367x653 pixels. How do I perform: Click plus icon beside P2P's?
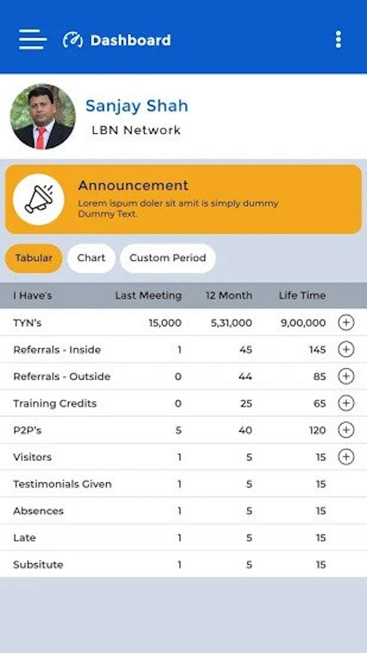pyautogui.click(x=346, y=430)
